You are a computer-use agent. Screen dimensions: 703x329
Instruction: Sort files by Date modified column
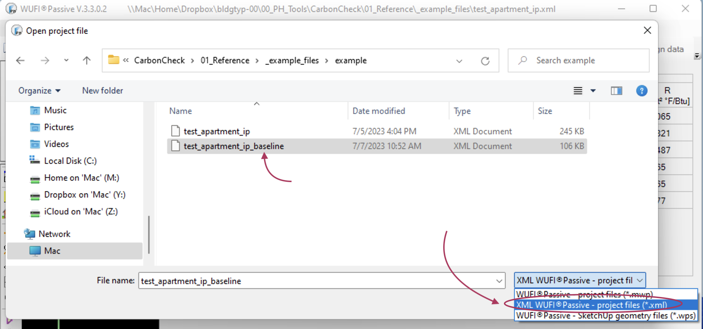[379, 111]
